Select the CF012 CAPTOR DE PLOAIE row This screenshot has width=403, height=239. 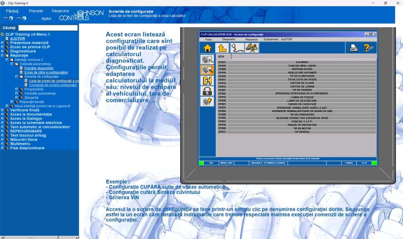pyautogui.click(x=296, y=83)
